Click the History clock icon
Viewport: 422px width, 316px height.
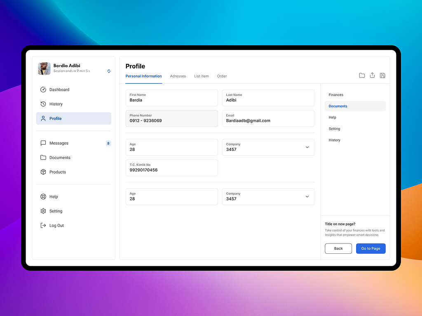click(43, 104)
